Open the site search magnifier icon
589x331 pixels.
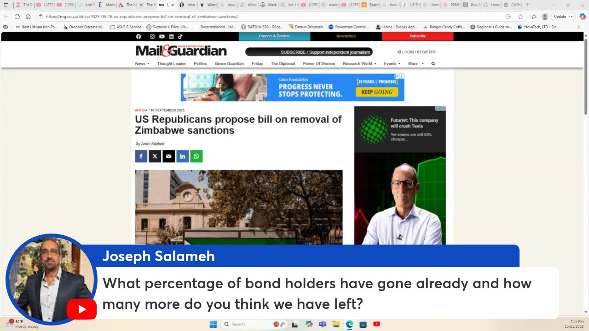[x=433, y=64]
